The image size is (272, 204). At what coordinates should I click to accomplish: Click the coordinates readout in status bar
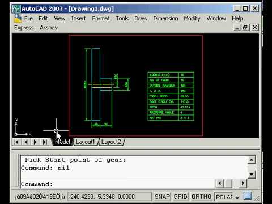(x=109, y=197)
